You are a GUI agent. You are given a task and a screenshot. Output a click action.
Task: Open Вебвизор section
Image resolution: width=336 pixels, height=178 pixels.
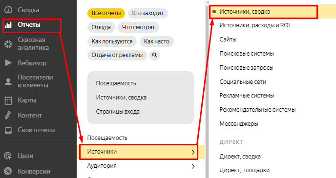[32, 63]
